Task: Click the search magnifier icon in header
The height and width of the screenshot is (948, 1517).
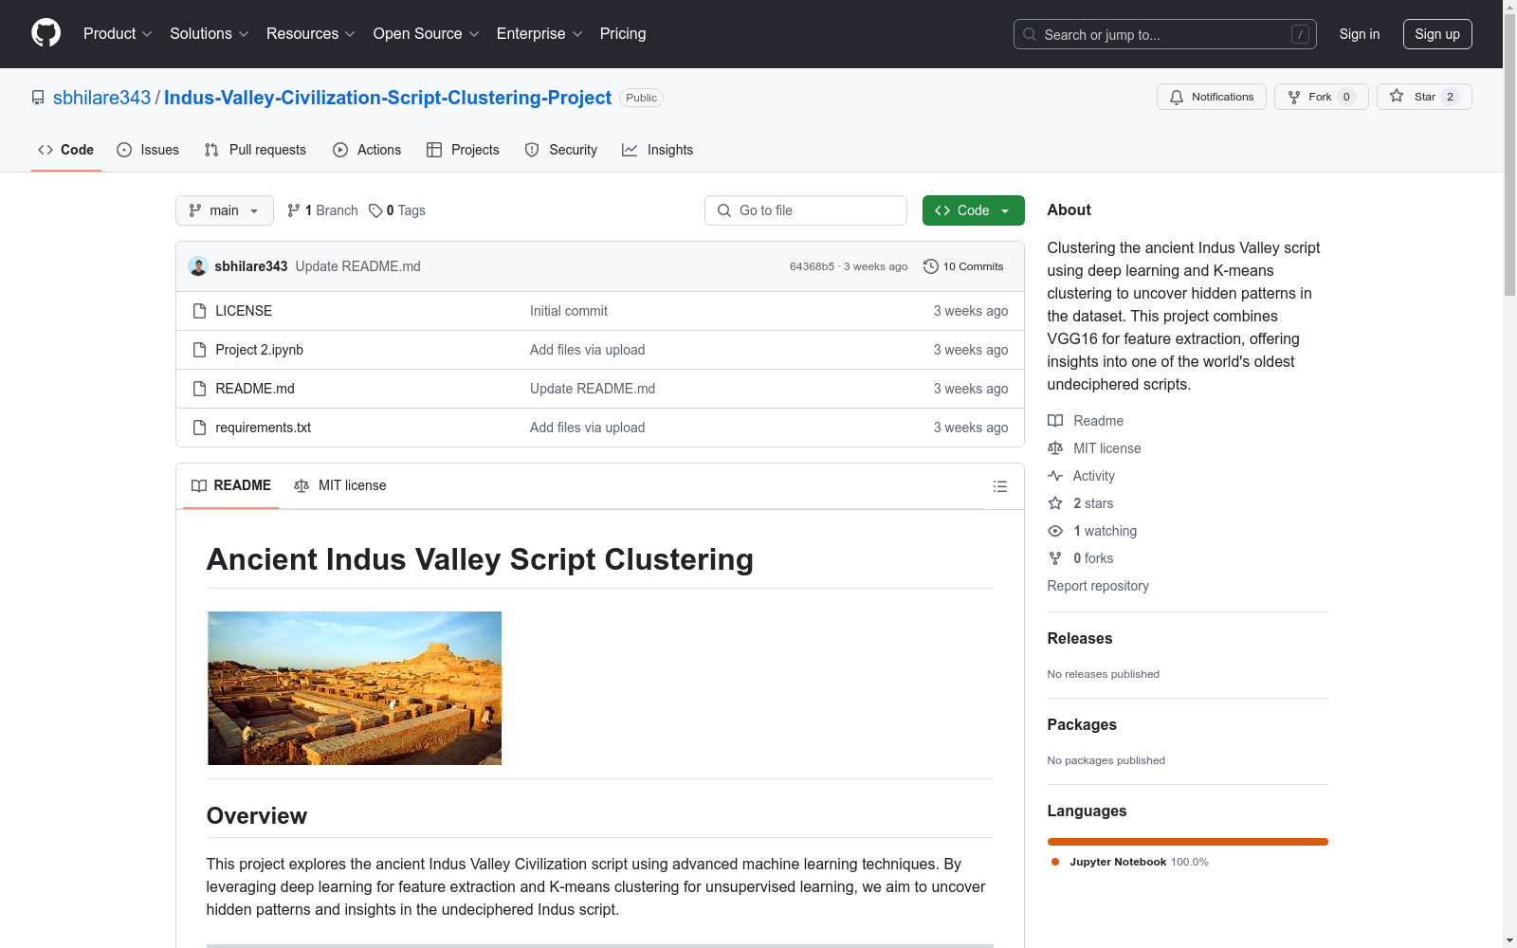Action: coord(1030,34)
